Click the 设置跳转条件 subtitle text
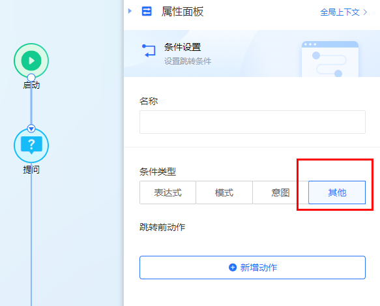The width and height of the screenshot is (380, 306). coord(188,61)
